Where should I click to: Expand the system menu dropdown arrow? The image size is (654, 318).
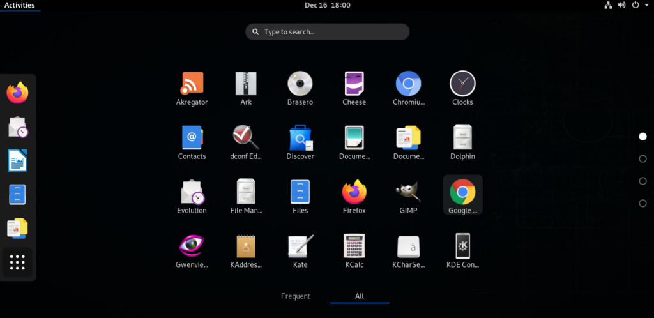647,5
